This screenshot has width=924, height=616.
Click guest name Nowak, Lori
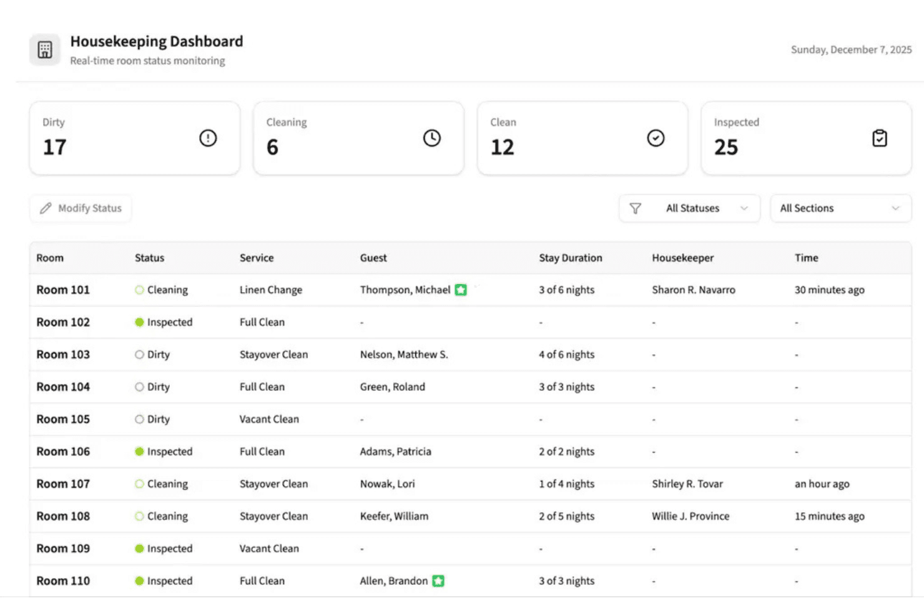click(x=388, y=484)
